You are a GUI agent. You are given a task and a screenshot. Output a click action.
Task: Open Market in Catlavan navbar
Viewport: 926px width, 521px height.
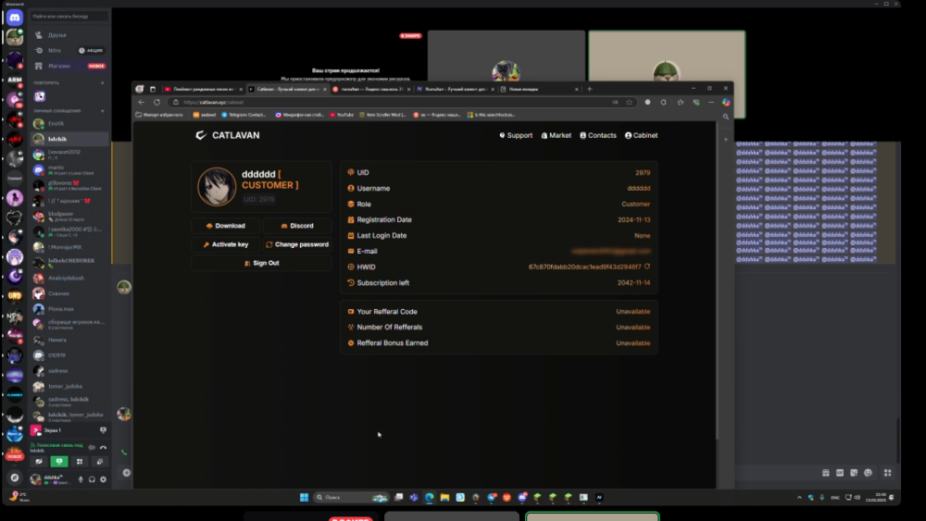click(557, 135)
